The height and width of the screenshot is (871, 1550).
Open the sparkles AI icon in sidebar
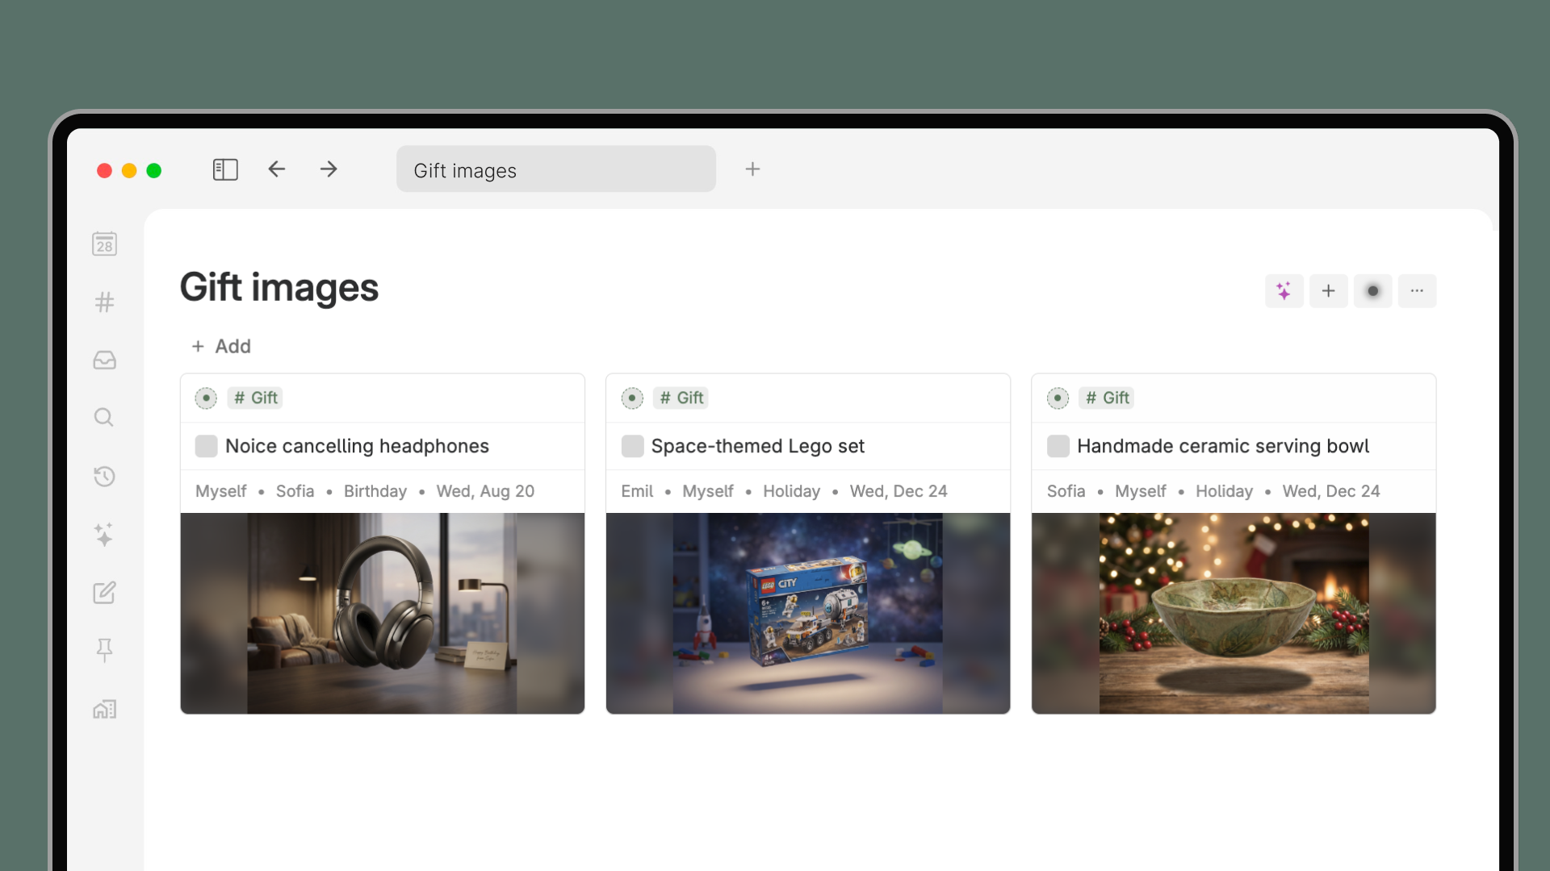point(104,535)
